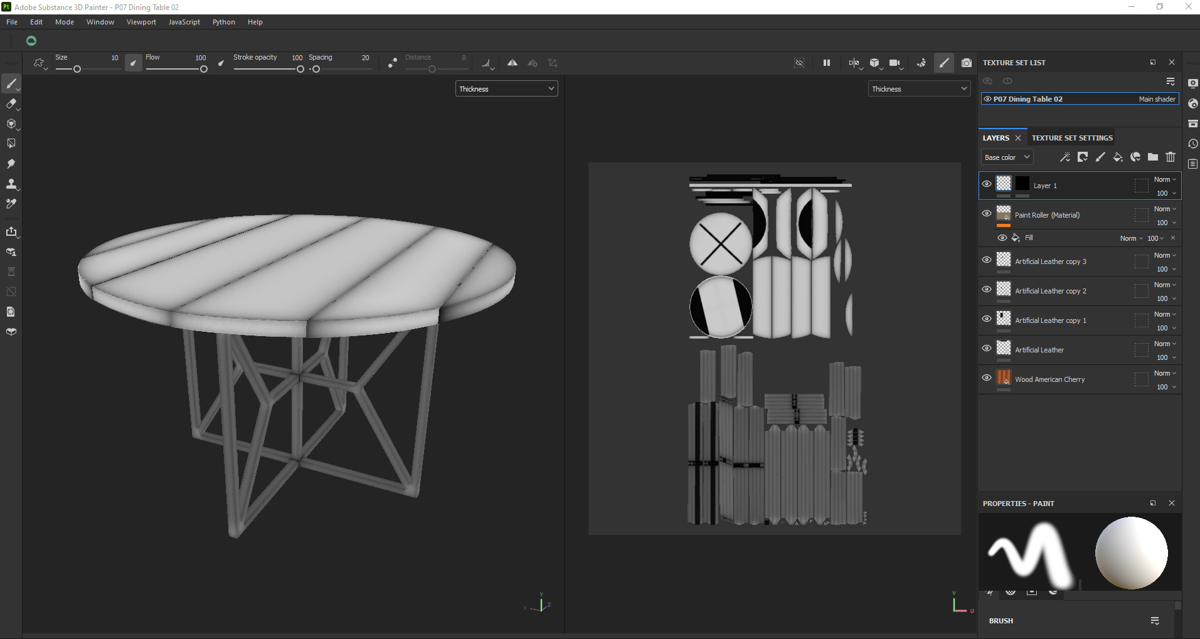
Task: Select the Paint brush tool in left toolbar
Action: [11, 83]
